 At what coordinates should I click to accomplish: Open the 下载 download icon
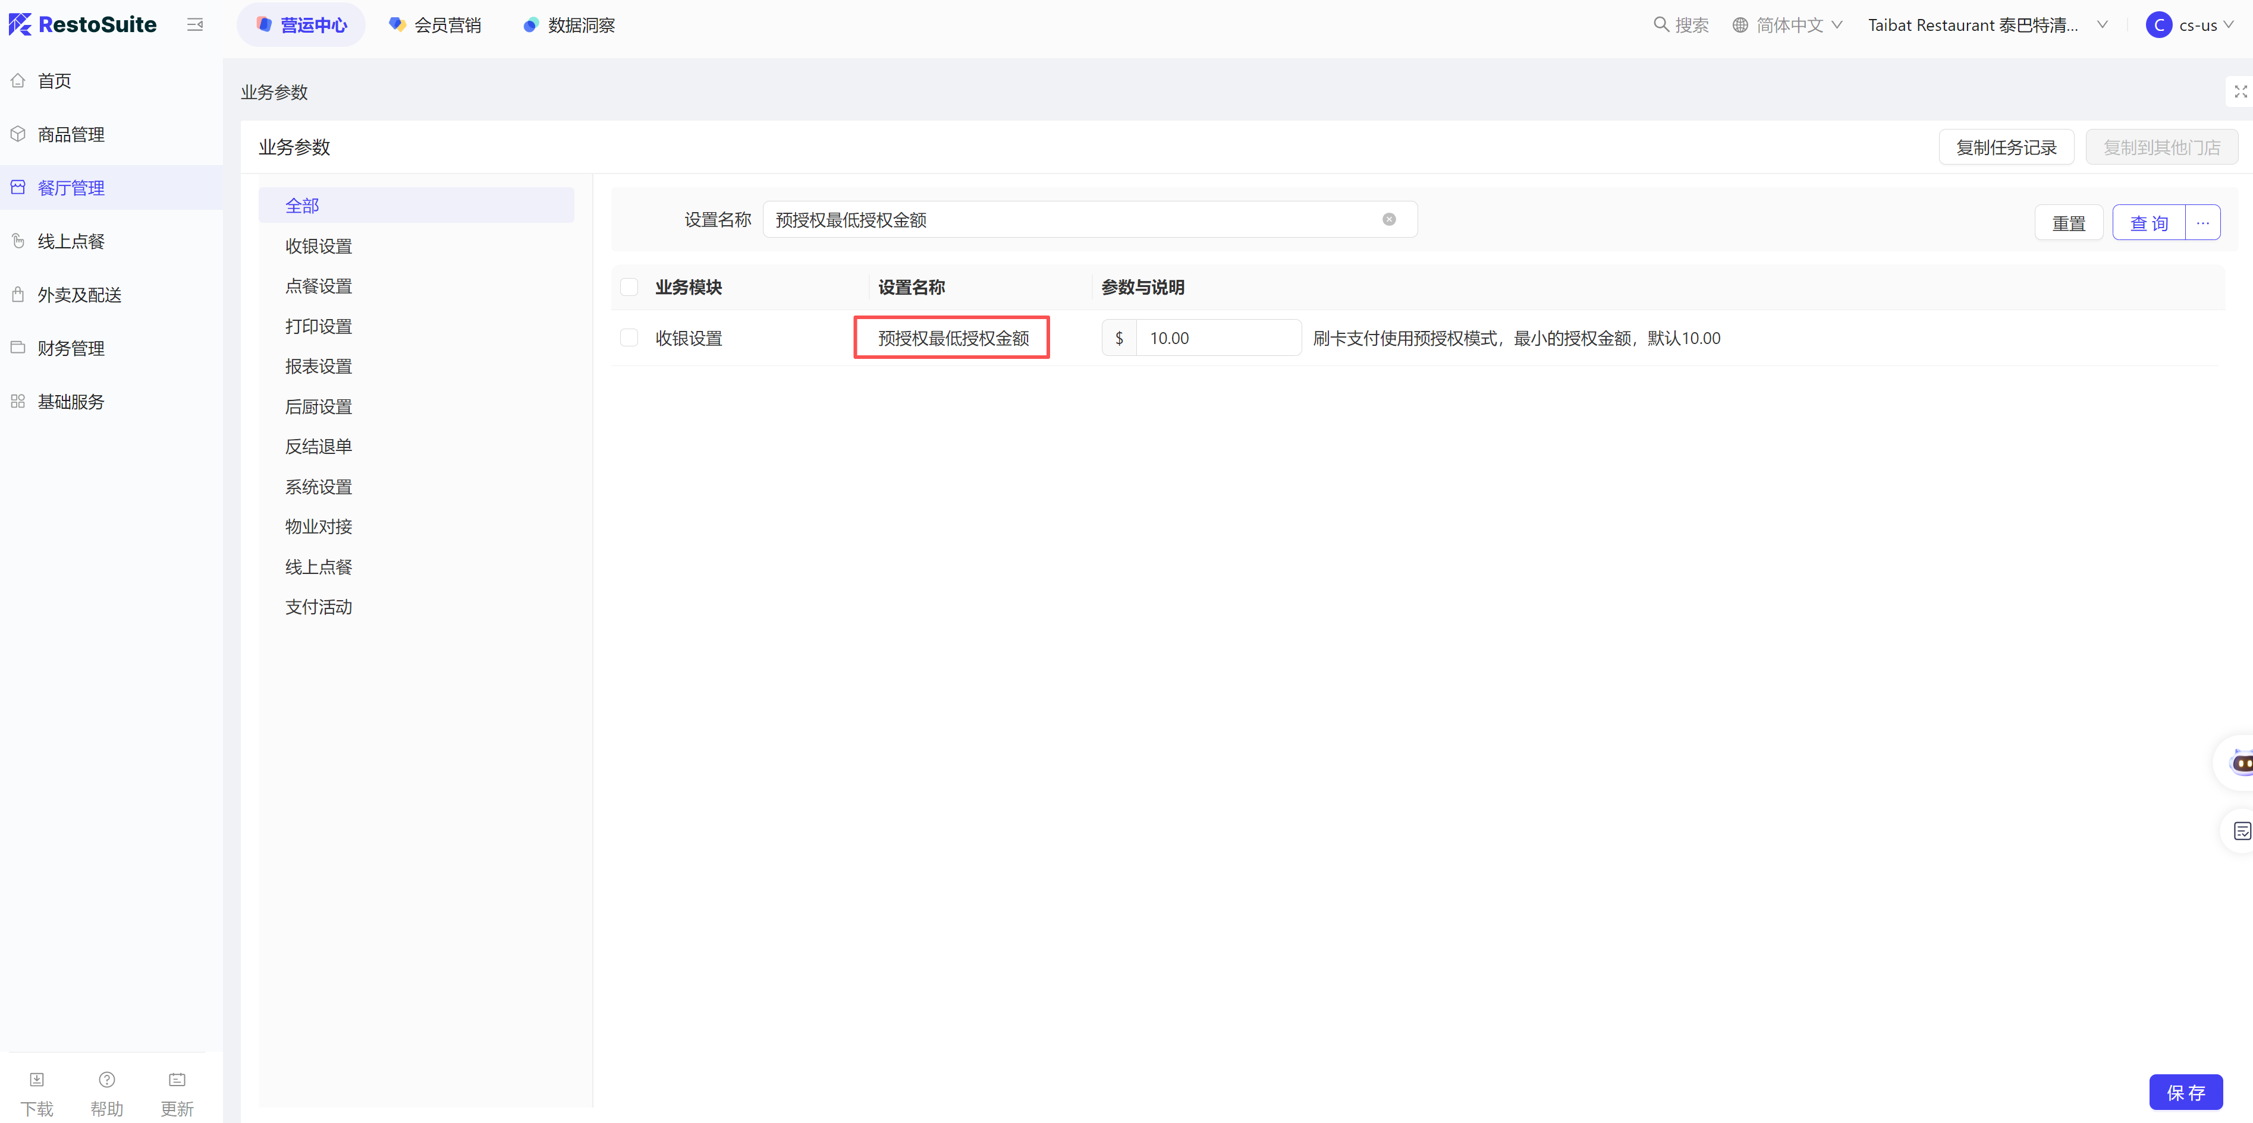[37, 1079]
